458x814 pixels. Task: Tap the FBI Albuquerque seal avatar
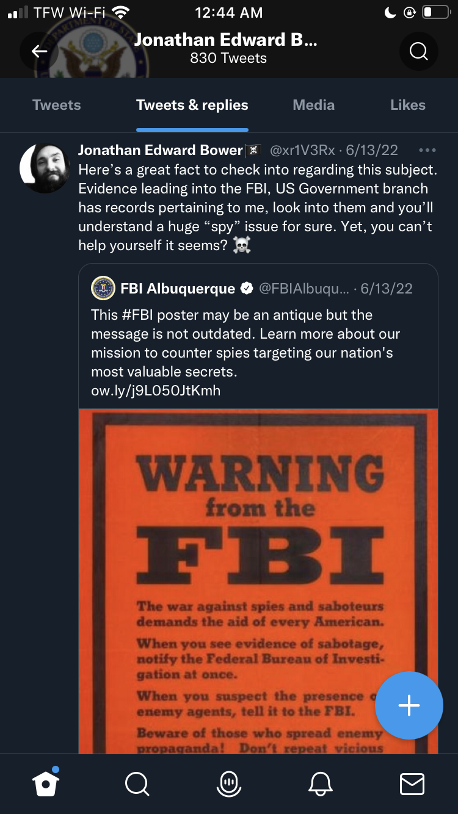click(103, 288)
